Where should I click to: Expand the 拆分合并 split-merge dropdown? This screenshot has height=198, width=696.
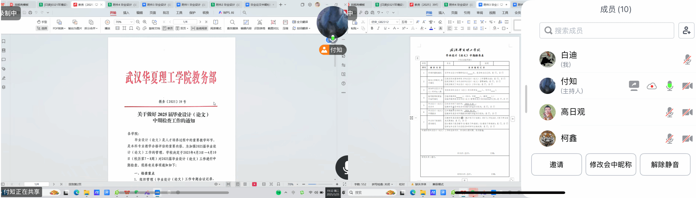pyautogui.click(x=91, y=28)
